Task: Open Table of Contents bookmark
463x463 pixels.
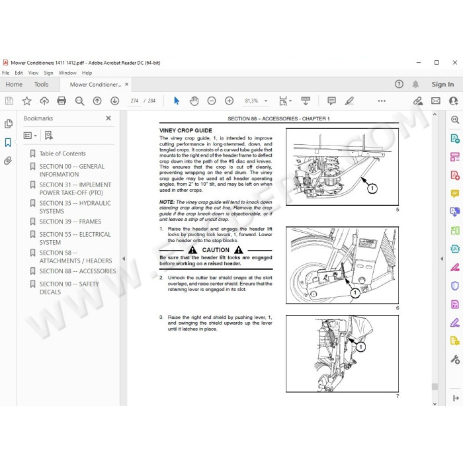Action: [62, 153]
